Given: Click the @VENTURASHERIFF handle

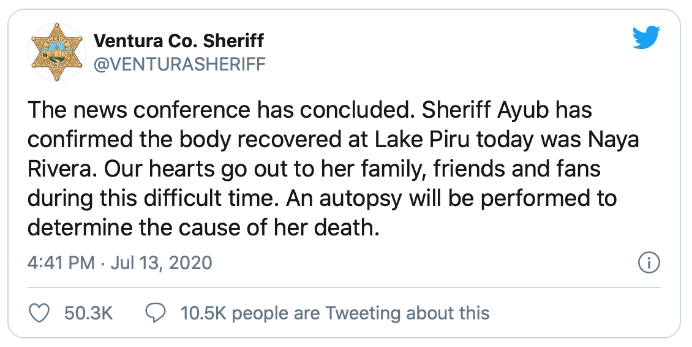Looking at the screenshot, I should pos(179,64).
